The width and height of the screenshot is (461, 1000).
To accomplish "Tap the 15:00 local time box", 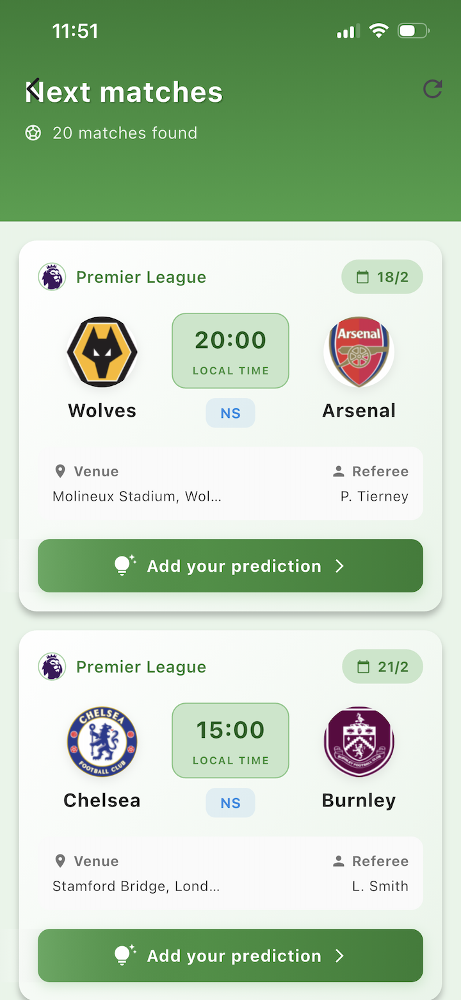I will [230, 740].
